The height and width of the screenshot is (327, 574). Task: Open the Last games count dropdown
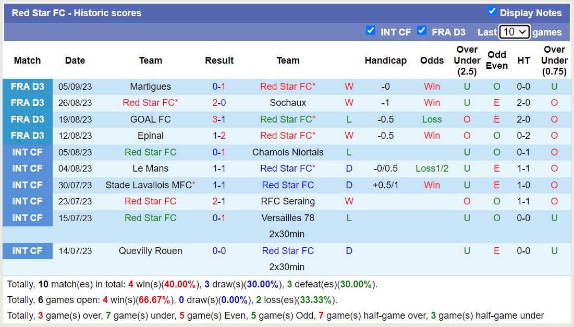515,32
